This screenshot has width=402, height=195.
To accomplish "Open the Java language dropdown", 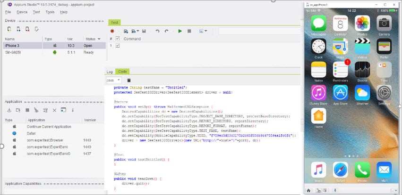I will point(113,81).
